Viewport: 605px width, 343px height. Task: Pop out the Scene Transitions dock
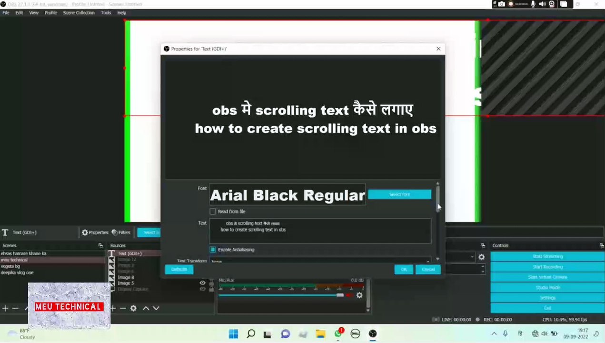coord(483,246)
